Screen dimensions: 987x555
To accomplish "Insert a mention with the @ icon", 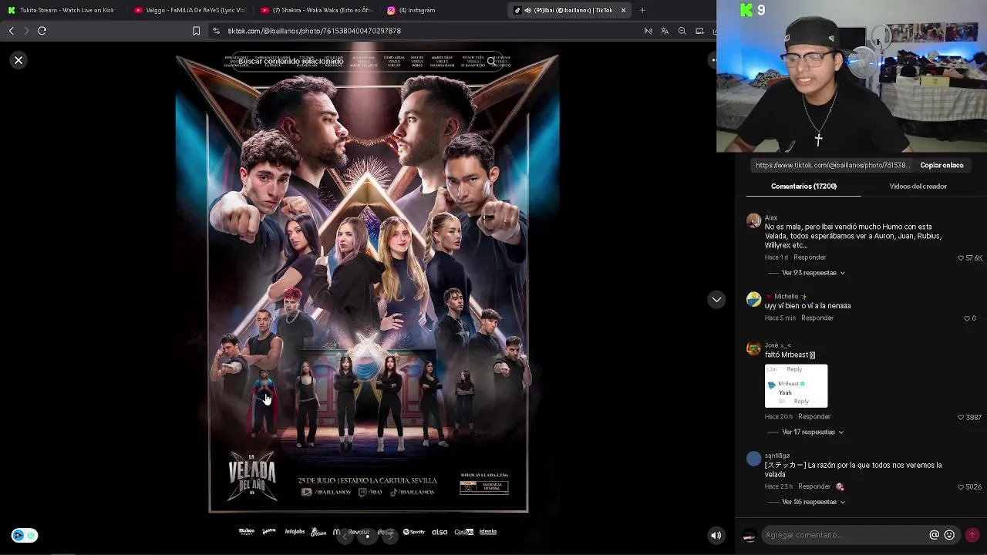I will pyautogui.click(x=934, y=535).
